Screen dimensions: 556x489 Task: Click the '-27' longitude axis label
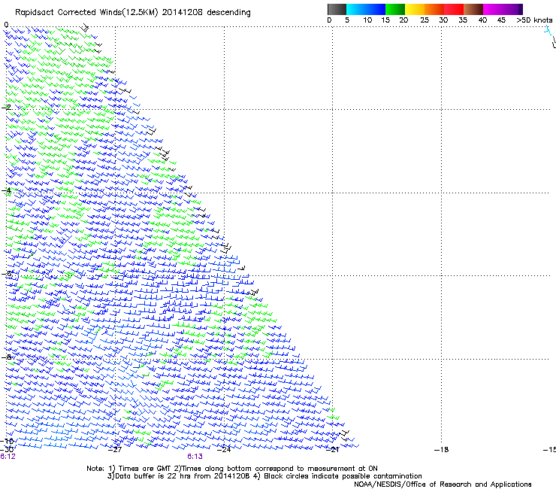[x=115, y=450]
